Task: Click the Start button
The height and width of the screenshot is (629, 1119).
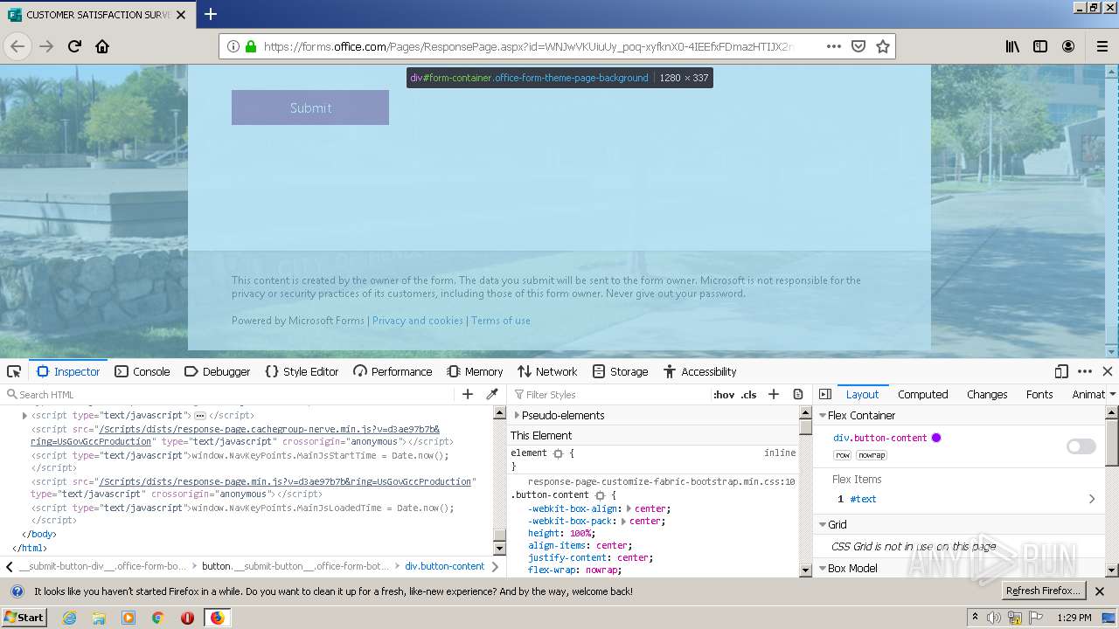Action: click(x=24, y=617)
